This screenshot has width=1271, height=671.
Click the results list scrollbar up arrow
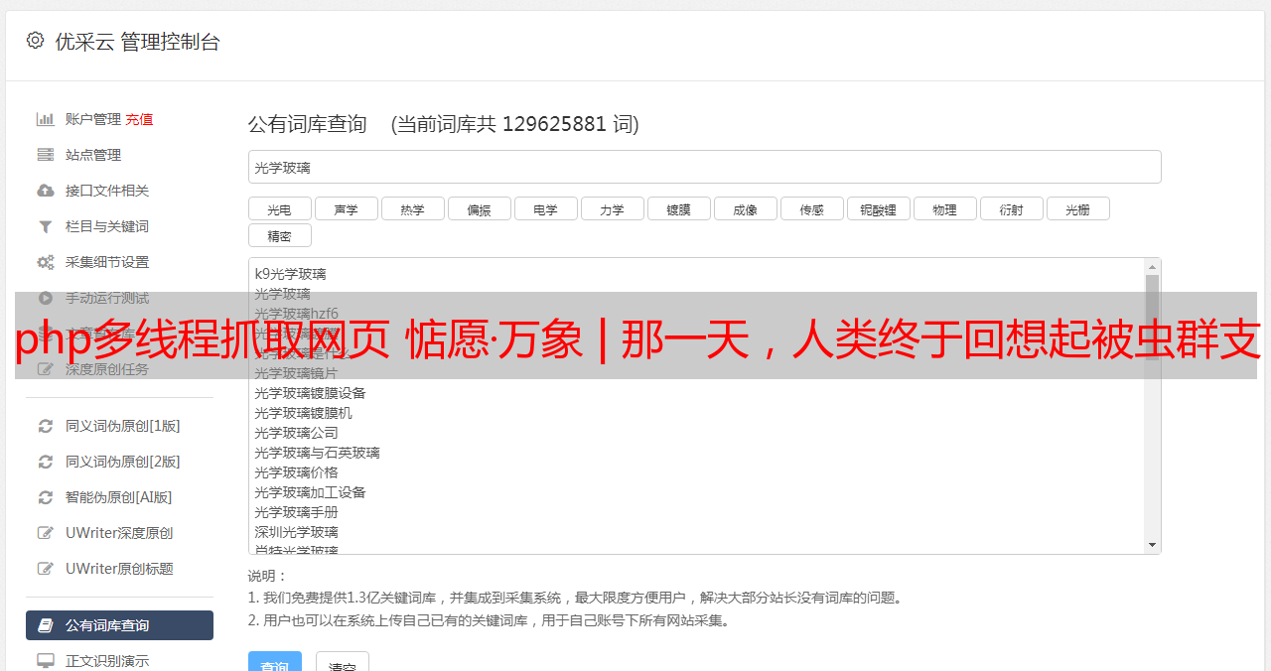pyautogui.click(x=1152, y=266)
